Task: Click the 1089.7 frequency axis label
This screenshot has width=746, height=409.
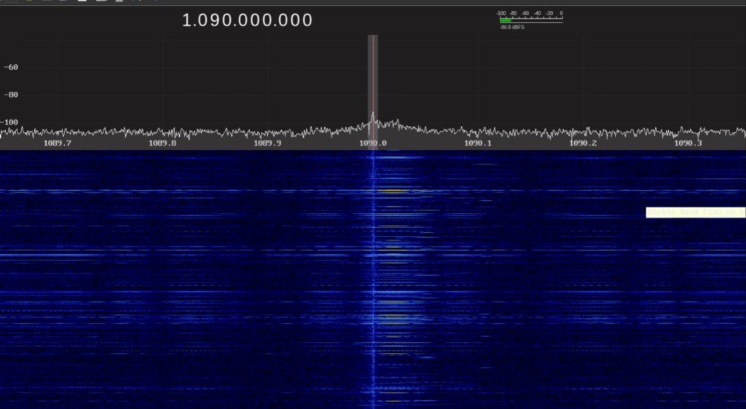Action: coord(57,143)
